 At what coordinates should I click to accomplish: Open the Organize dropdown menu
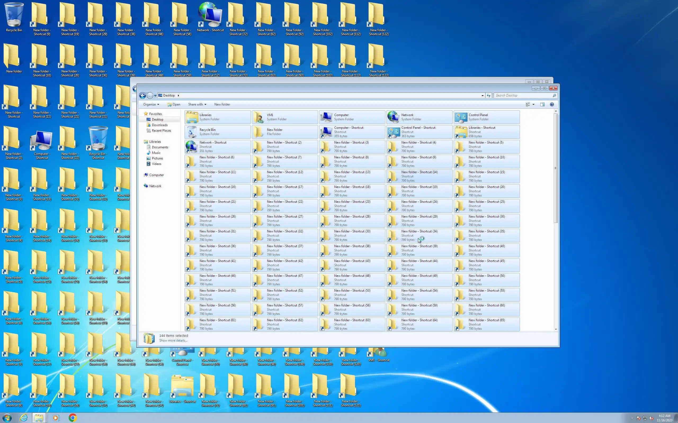151,104
